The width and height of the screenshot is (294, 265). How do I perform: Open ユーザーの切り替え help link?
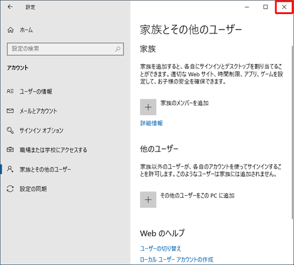pyautogui.click(x=161, y=249)
